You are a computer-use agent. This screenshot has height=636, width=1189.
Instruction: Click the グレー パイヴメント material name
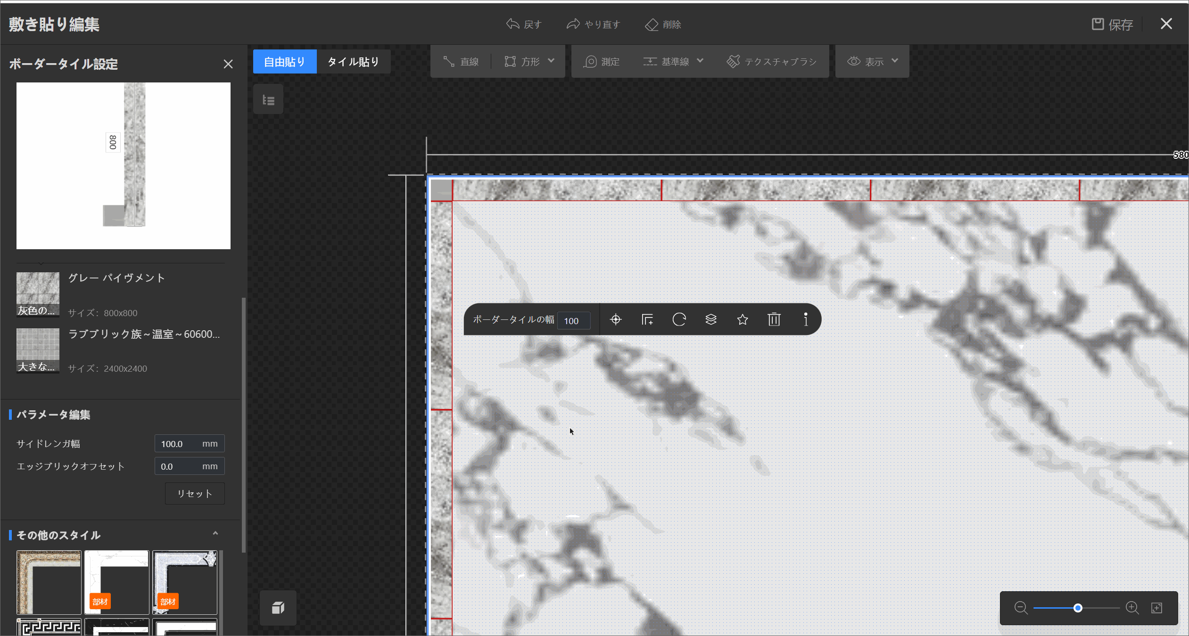[x=117, y=278]
